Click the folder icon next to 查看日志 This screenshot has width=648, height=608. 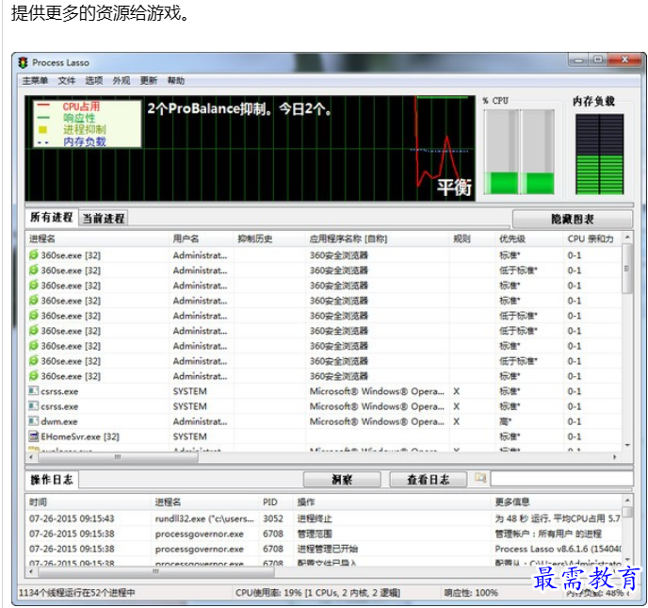click(x=480, y=478)
